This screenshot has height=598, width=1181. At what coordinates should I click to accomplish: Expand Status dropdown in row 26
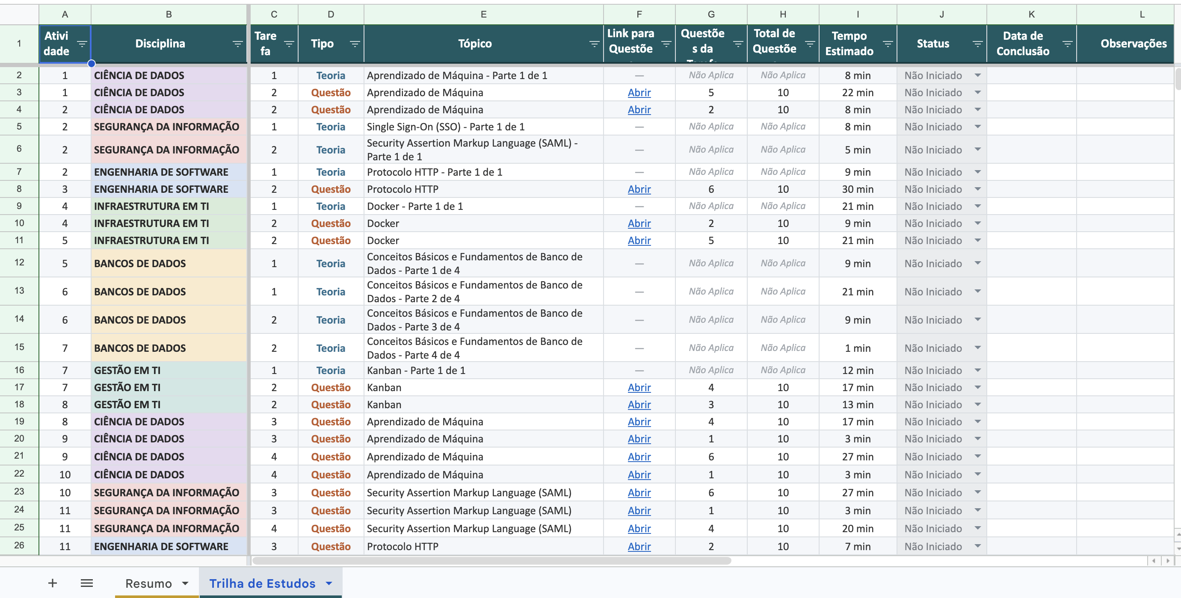point(977,546)
